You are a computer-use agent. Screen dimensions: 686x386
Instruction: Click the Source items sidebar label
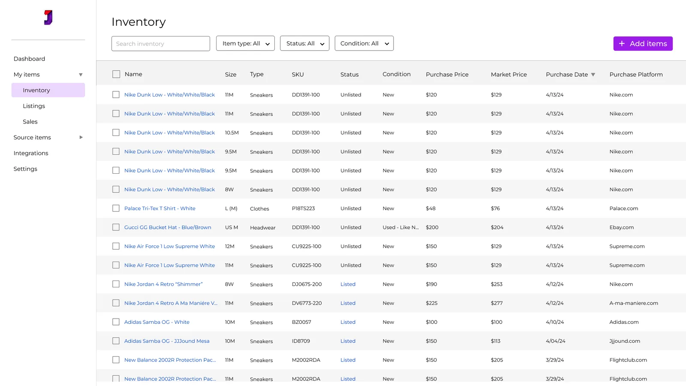click(x=32, y=137)
